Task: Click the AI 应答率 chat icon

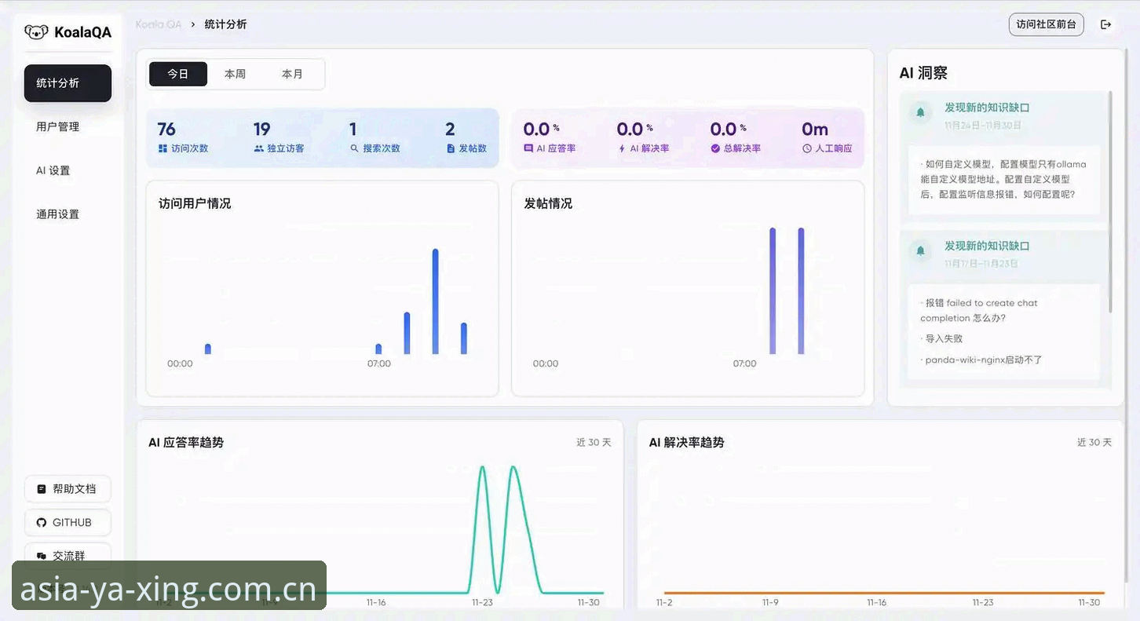Action: [x=528, y=148]
